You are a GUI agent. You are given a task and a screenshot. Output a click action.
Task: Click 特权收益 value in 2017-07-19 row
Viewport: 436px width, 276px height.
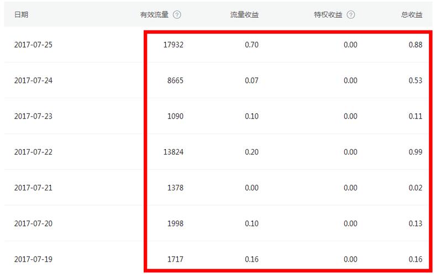tap(350, 259)
